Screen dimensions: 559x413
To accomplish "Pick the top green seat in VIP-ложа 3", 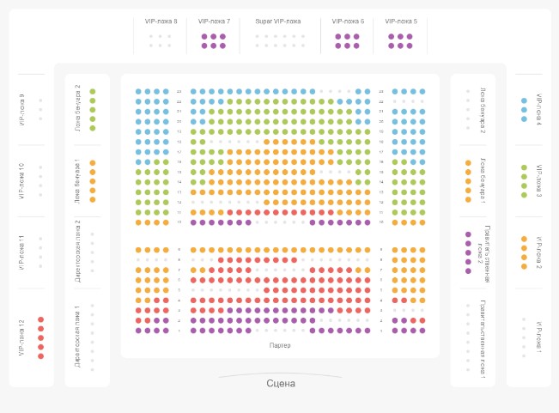I will (x=524, y=168).
